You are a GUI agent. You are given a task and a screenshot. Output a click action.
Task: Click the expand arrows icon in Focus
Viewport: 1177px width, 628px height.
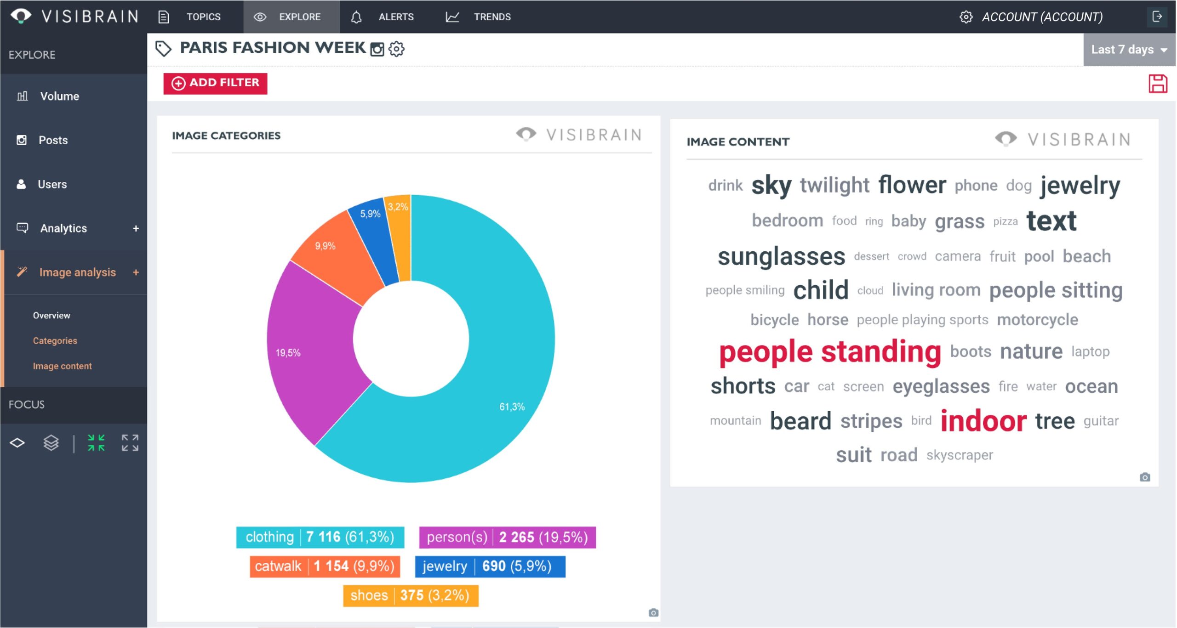(130, 443)
